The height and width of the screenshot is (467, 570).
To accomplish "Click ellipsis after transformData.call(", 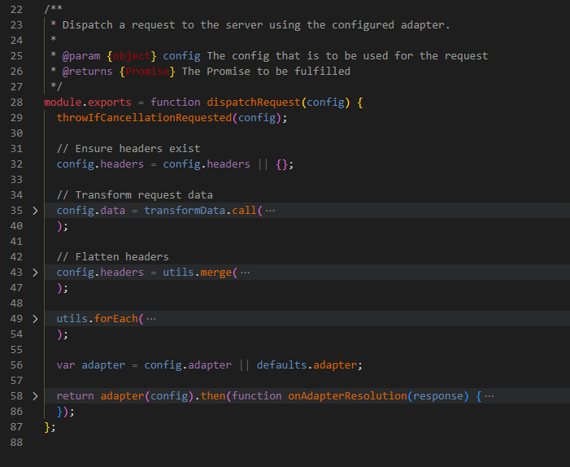I will 271,211.
